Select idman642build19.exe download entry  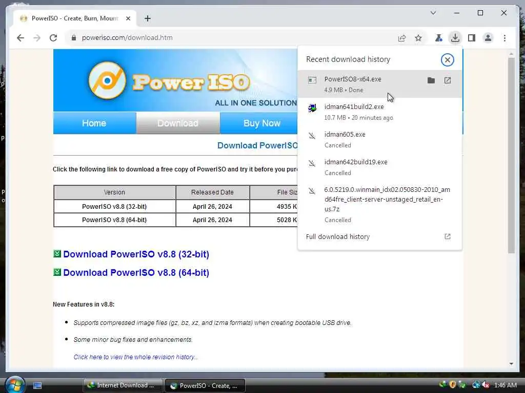pos(380,167)
